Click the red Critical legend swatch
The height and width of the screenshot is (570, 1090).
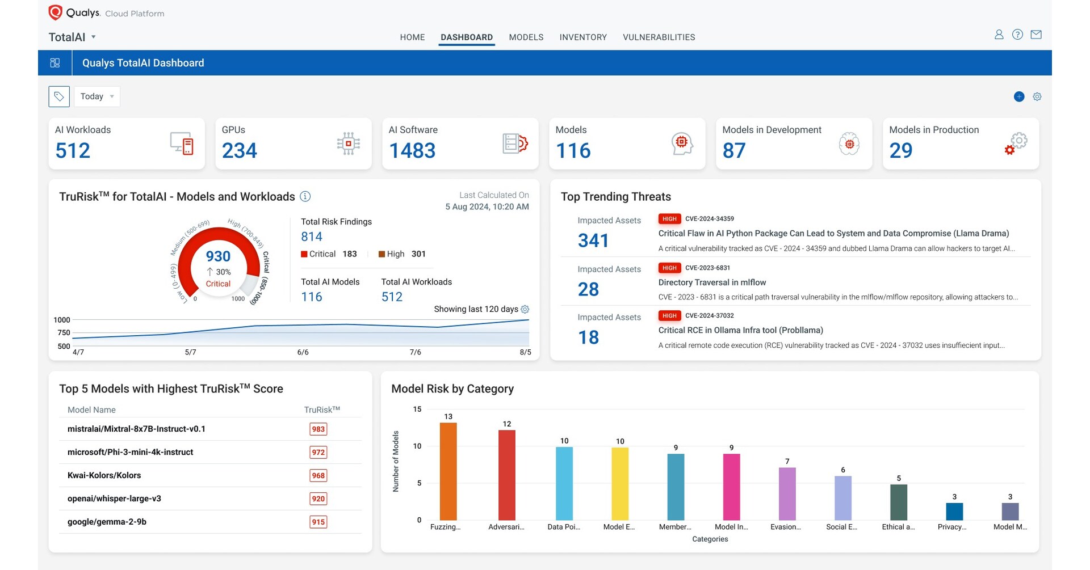pyautogui.click(x=304, y=254)
